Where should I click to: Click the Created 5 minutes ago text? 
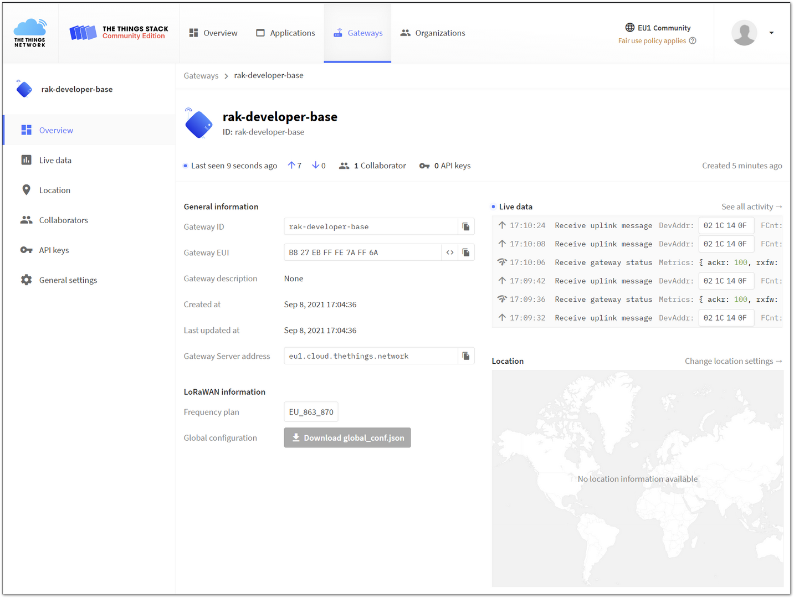pyautogui.click(x=742, y=166)
